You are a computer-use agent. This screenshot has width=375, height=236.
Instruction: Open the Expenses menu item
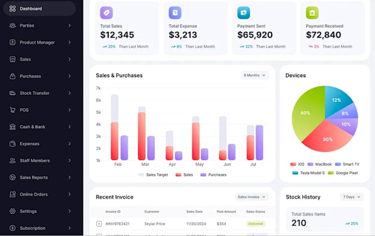[40, 144]
